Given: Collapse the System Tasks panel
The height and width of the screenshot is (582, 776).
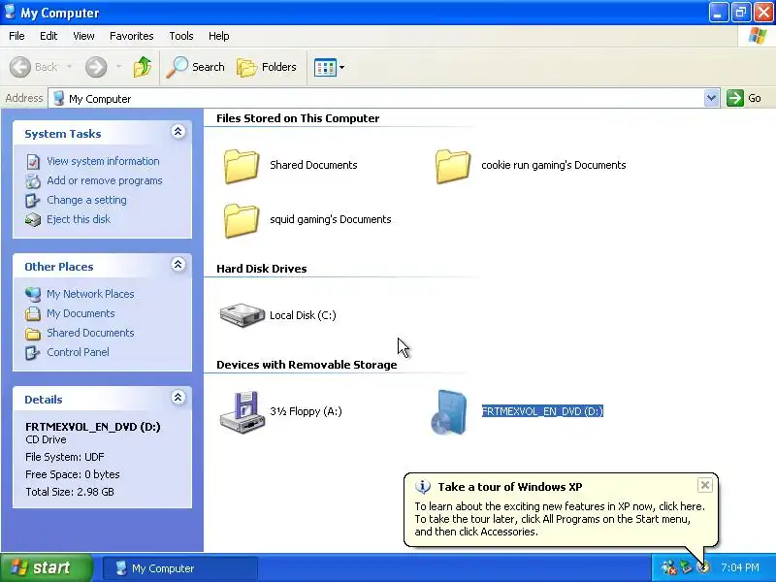Looking at the screenshot, I should [x=178, y=132].
